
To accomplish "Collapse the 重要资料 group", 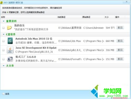I will tap(4, 21).
